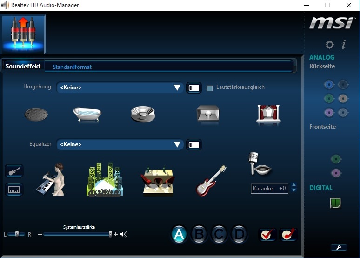Click the Systemlautstärke volume slider handle
The image size is (360, 258).
point(110,234)
